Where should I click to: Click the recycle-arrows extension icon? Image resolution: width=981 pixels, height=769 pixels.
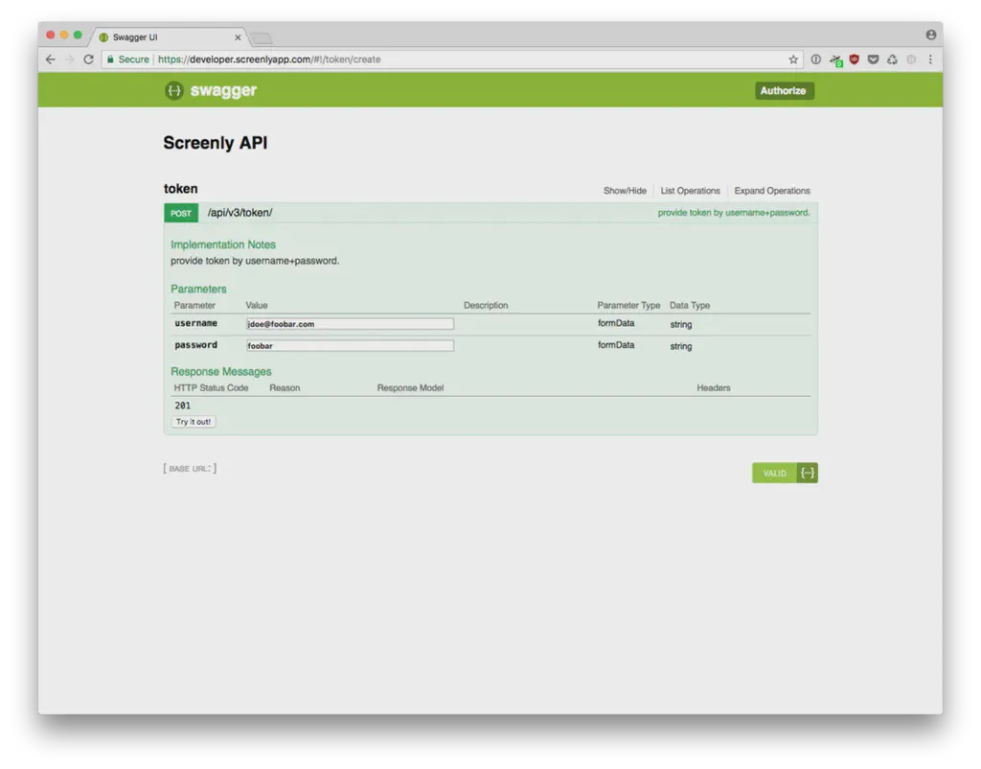coord(892,59)
